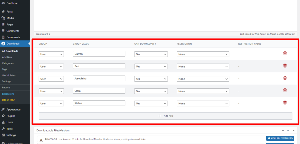Click trash icon for Ben rule
Image resolution: width=300 pixels, height=144 pixels.
click(285, 66)
